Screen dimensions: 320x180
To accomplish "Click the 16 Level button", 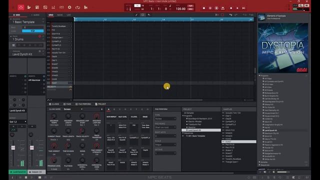I will pos(134,116).
